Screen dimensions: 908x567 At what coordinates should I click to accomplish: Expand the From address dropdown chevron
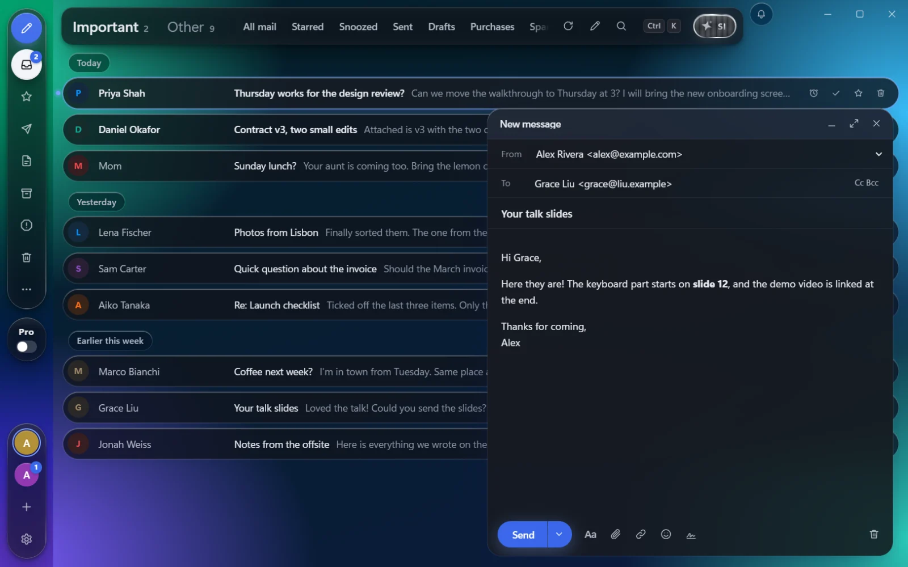coord(878,154)
